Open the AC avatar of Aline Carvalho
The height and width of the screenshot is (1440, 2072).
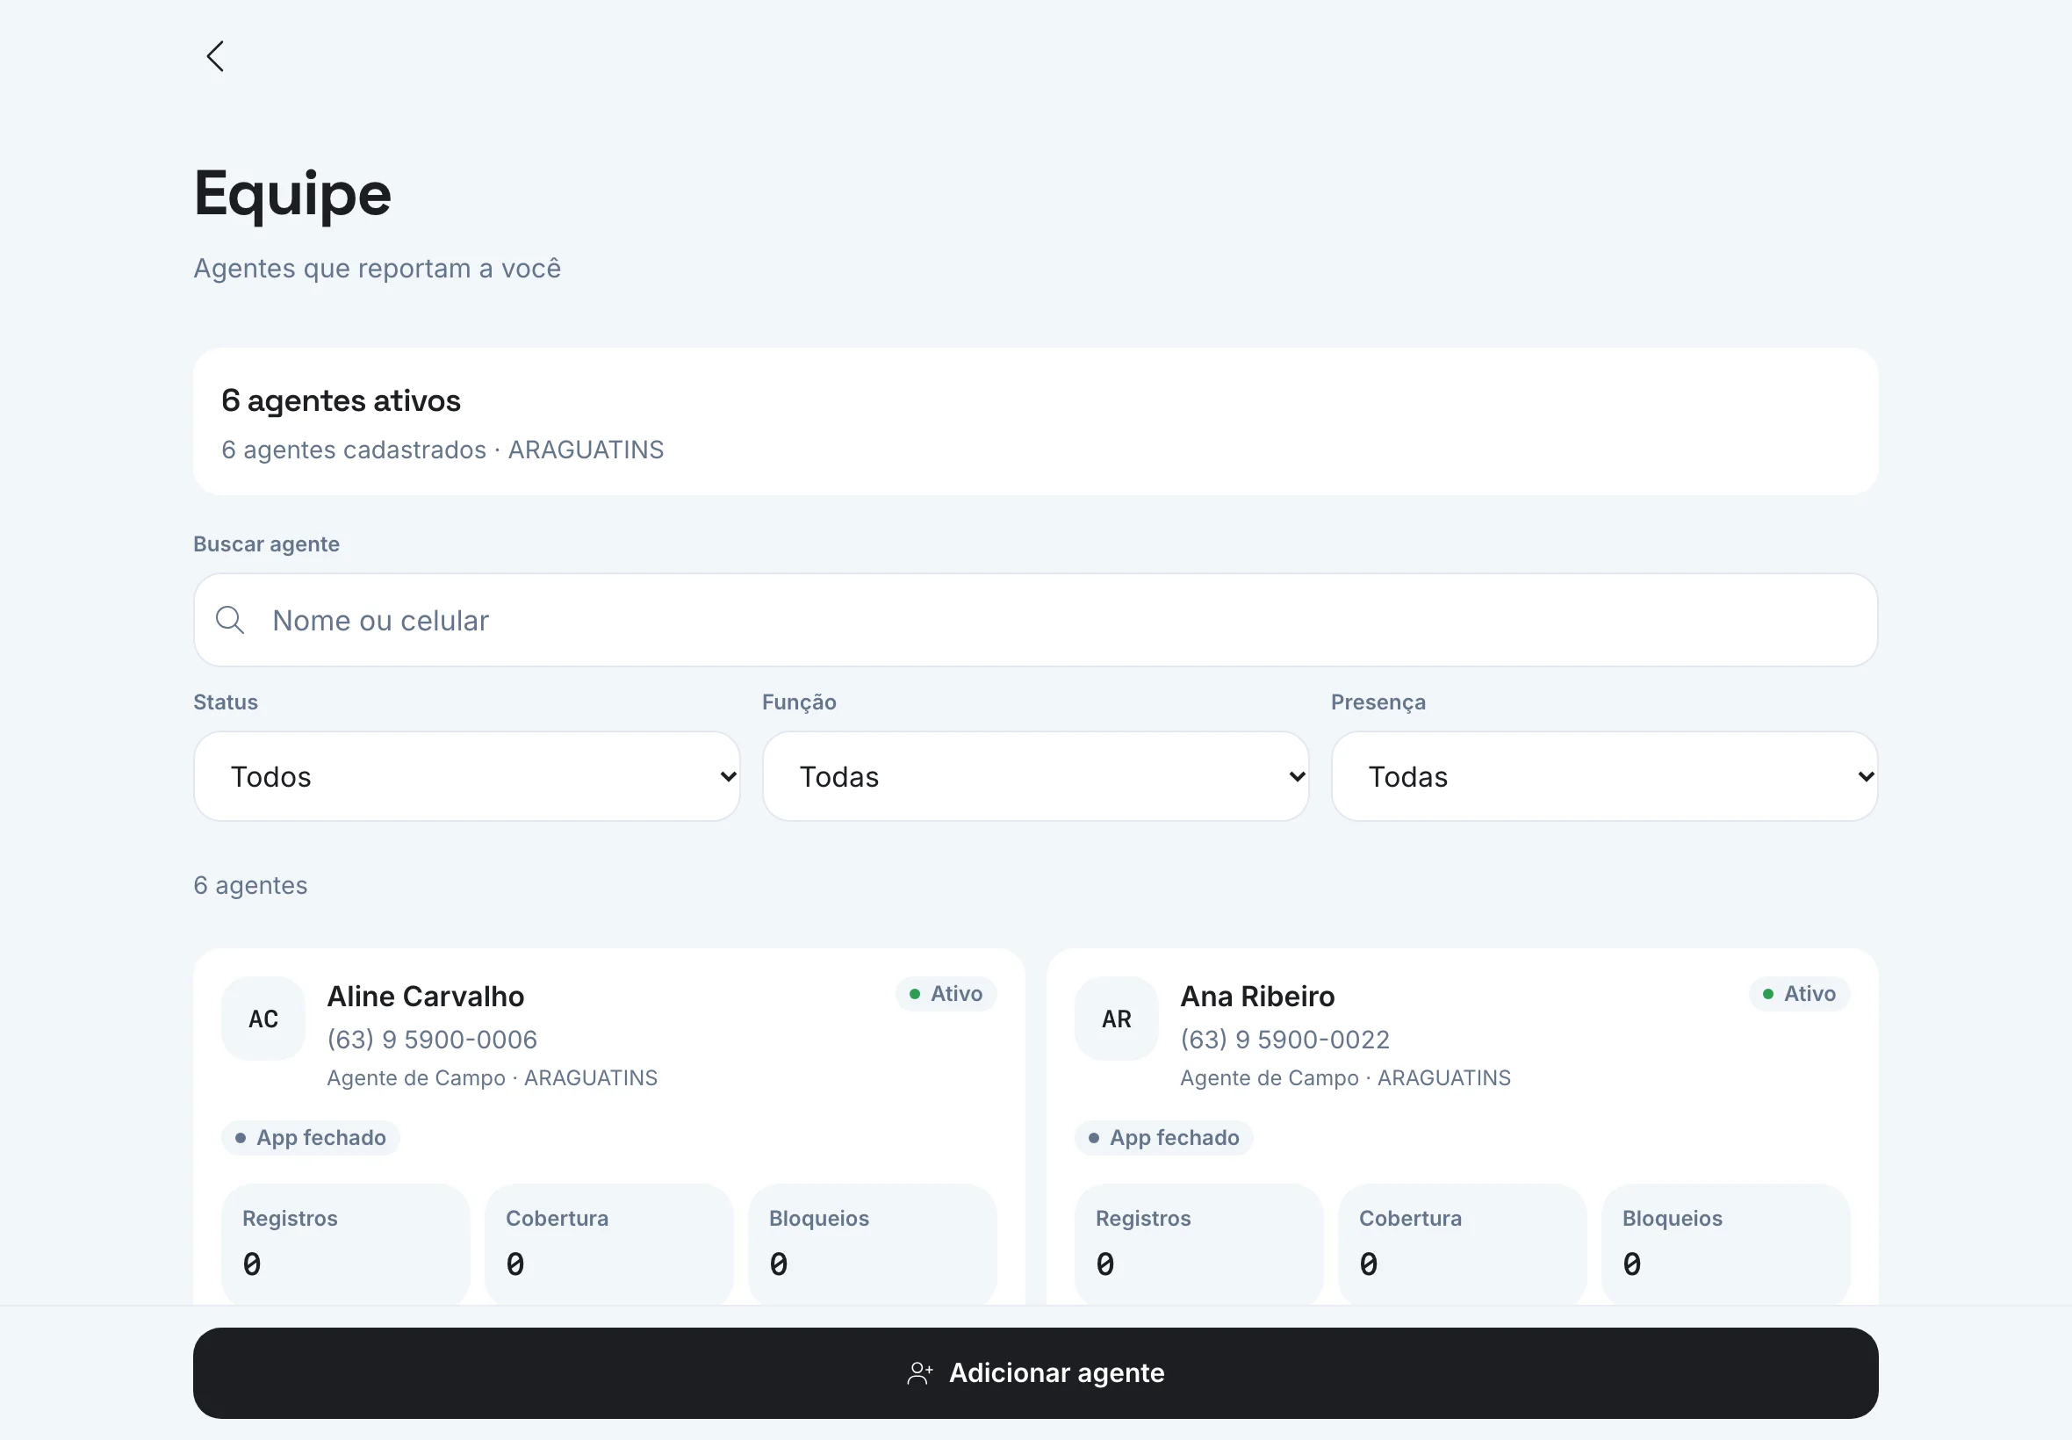263,1019
